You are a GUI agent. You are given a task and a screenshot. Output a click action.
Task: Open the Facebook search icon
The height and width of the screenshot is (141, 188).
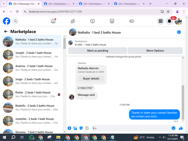coord(15,21)
